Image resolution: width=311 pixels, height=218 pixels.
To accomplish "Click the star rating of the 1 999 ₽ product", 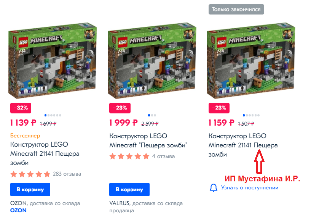I will 129,156.
